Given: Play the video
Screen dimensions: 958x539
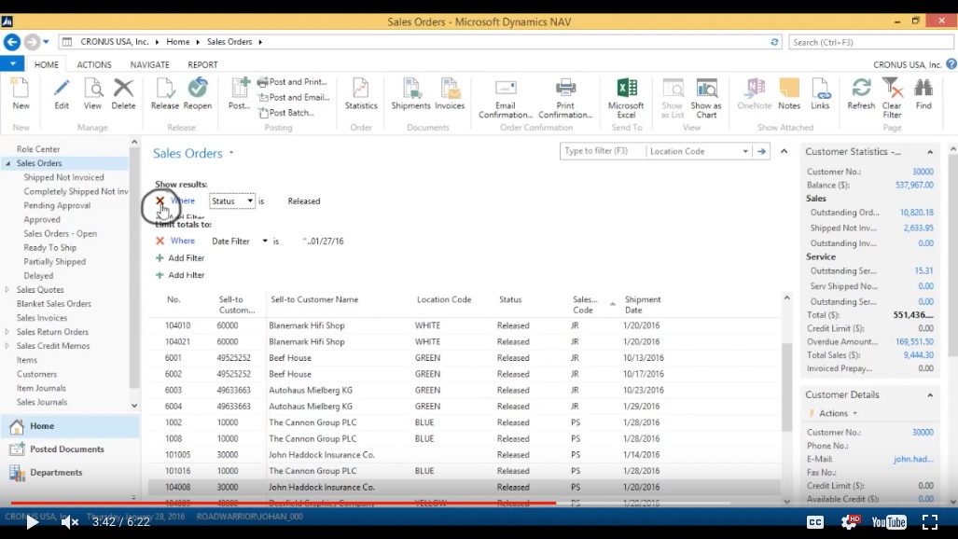Looking at the screenshot, I should click(32, 522).
